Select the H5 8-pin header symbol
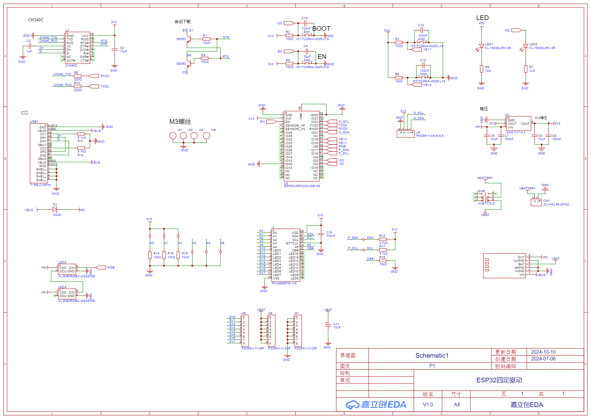 [245, 331]
